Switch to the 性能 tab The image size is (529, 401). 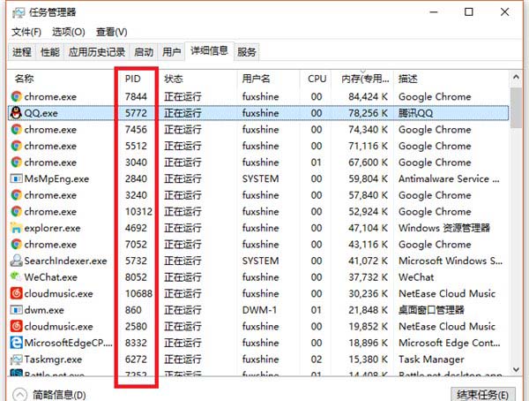[x=50, y=52]
